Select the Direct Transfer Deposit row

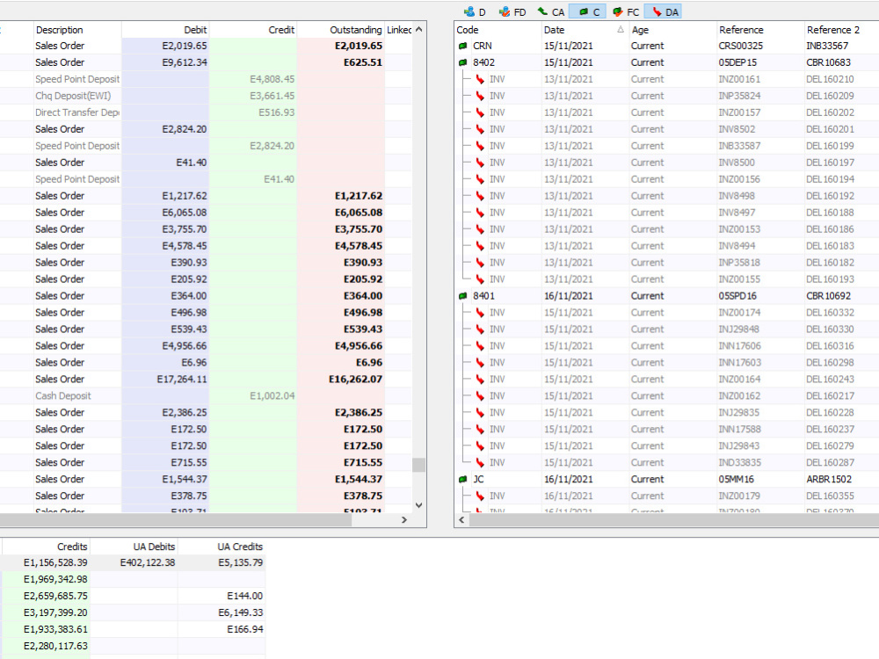[x=207, y=112]
